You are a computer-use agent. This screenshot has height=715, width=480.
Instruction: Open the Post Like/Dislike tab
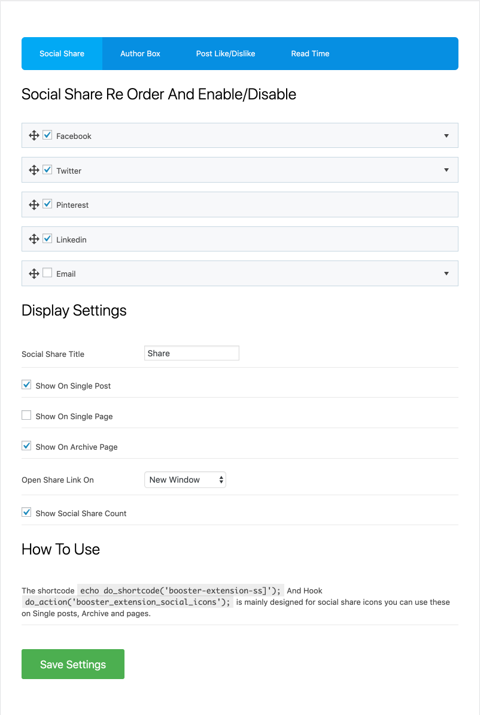coord(226,54)
